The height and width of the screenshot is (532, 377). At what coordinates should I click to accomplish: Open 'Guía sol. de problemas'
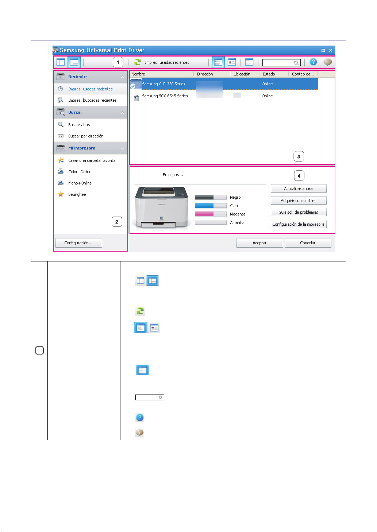pos(299,212)
